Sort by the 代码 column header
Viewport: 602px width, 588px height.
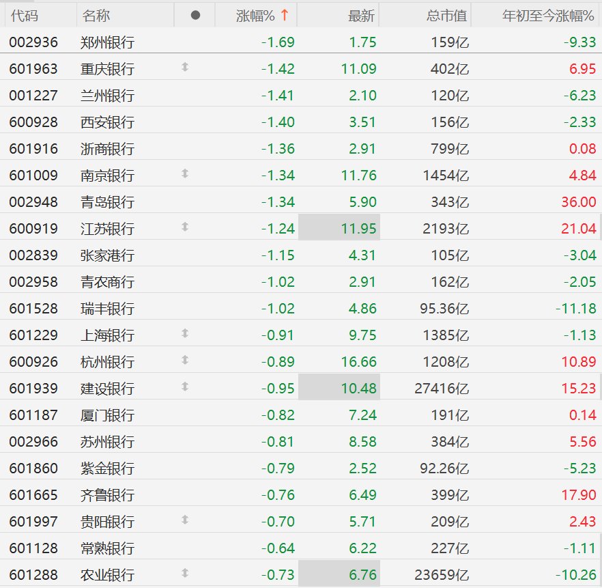(x=25, y=16)
